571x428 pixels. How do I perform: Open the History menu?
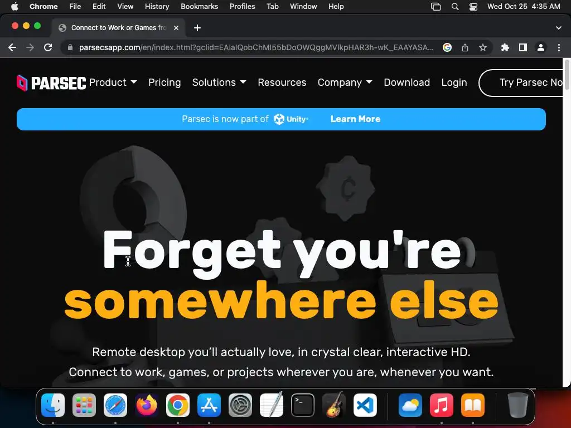(157, 6)
